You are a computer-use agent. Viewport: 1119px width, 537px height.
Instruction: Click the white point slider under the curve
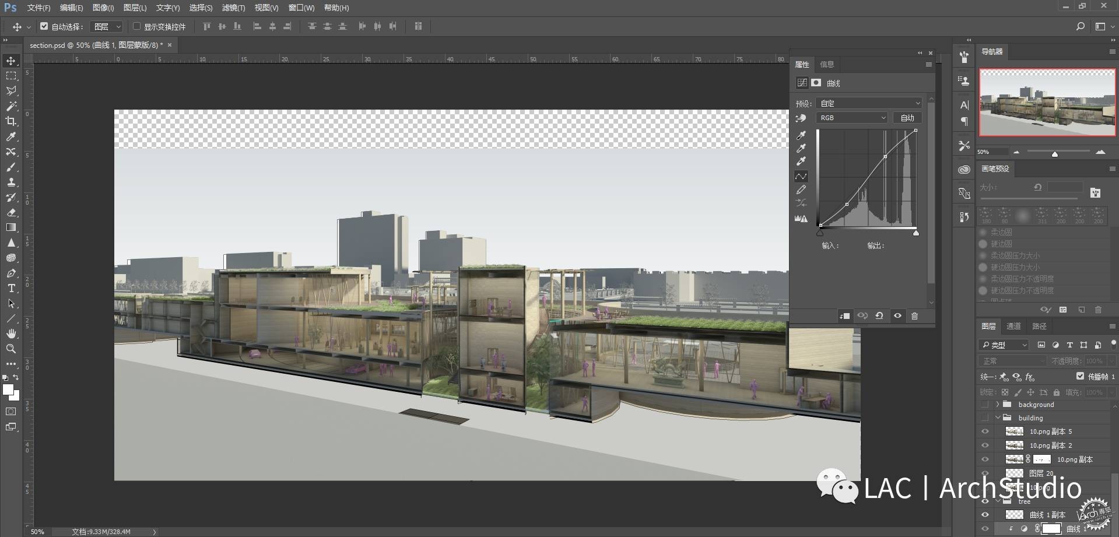(915, 233)
